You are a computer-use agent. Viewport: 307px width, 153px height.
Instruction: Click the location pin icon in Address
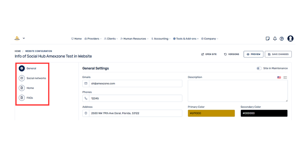coord(86,113)
